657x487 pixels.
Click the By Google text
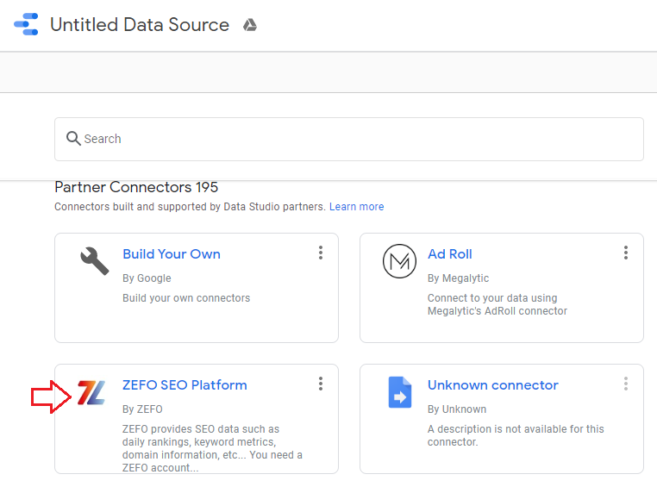coord(147,278)
